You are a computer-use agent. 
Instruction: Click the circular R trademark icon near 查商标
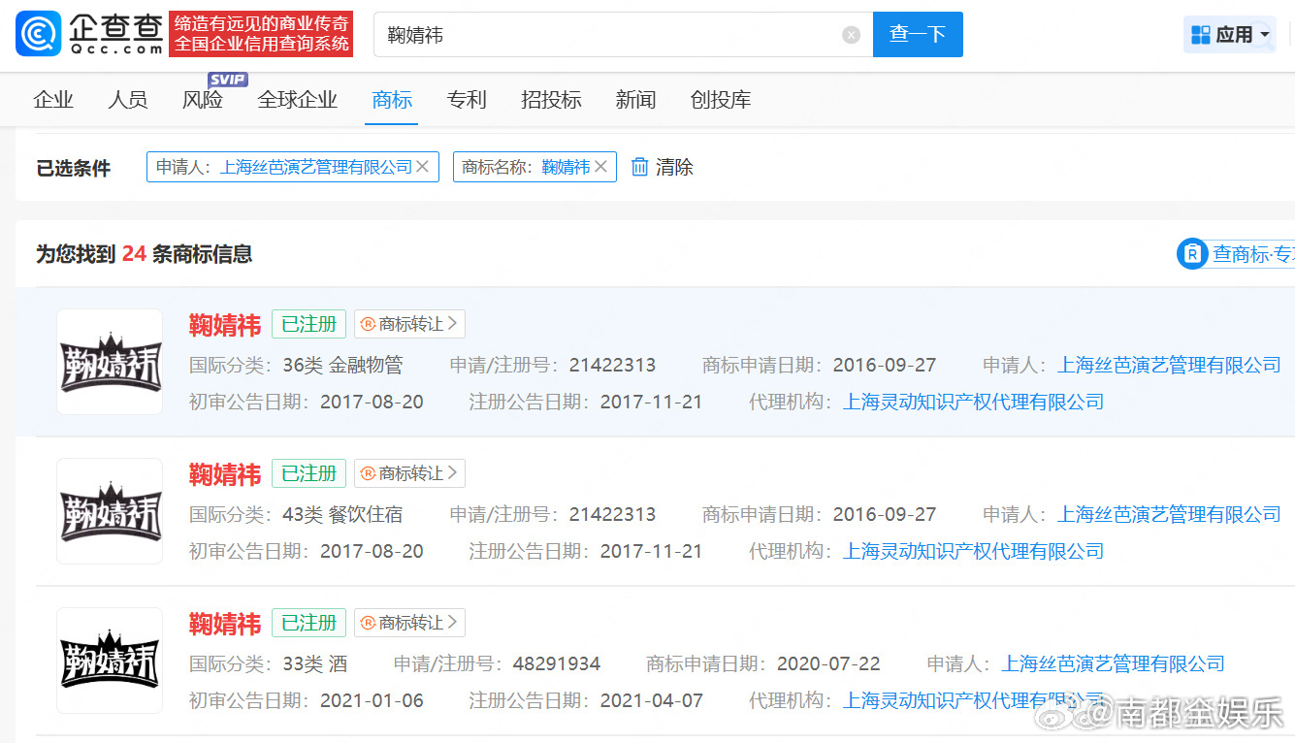click(1191, 253)
